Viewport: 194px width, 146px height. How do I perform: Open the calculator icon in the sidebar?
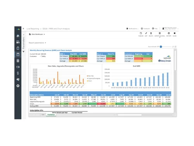(x=18, y=61)
